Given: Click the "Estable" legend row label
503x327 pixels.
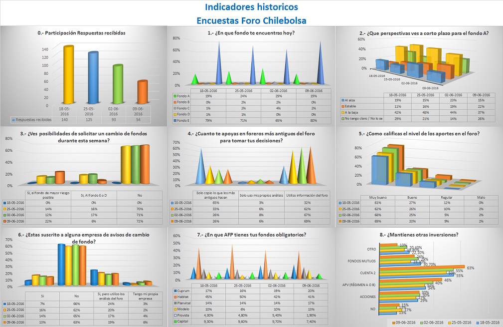Looking at the screenshot, I should (350, 106).
